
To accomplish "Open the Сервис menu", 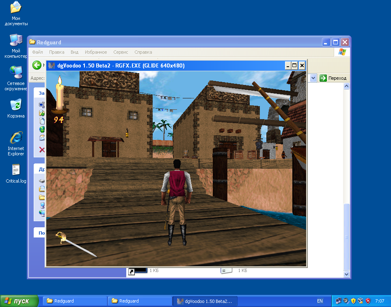I will (121, 52).
